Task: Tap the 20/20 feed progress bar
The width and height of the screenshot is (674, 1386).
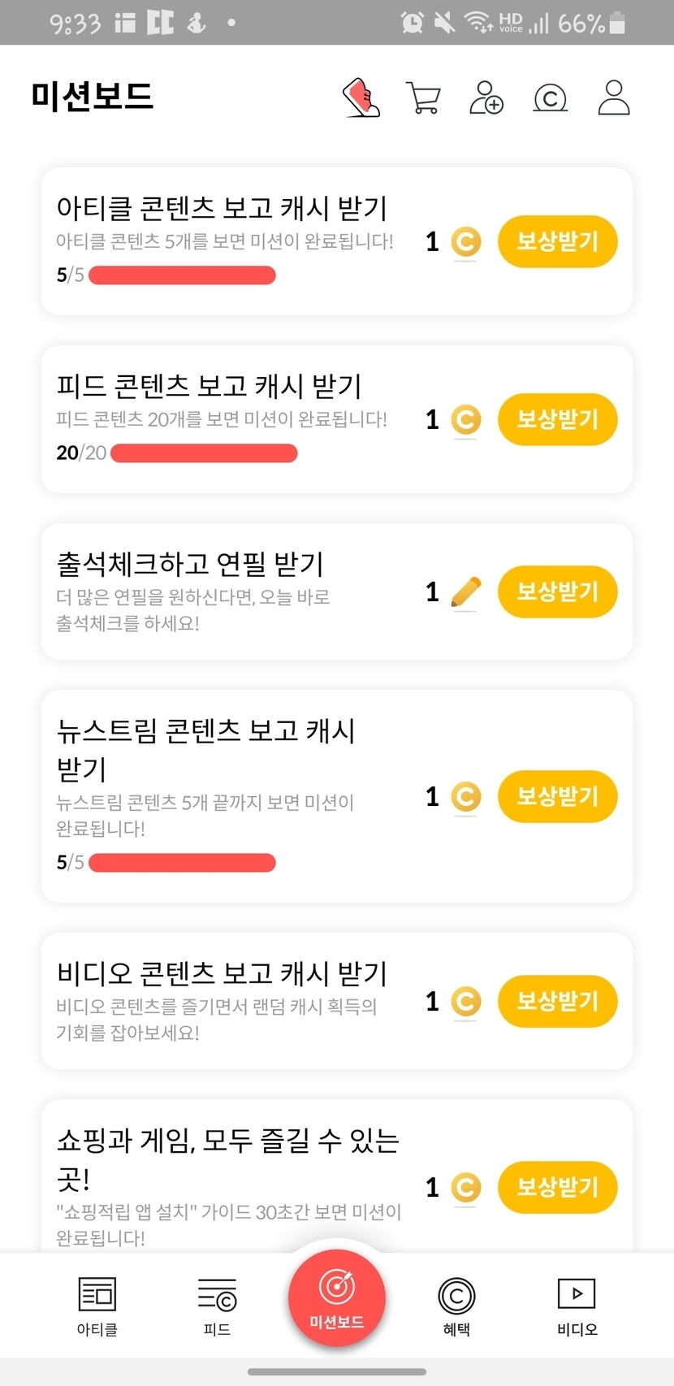Action: pos(204,453)
